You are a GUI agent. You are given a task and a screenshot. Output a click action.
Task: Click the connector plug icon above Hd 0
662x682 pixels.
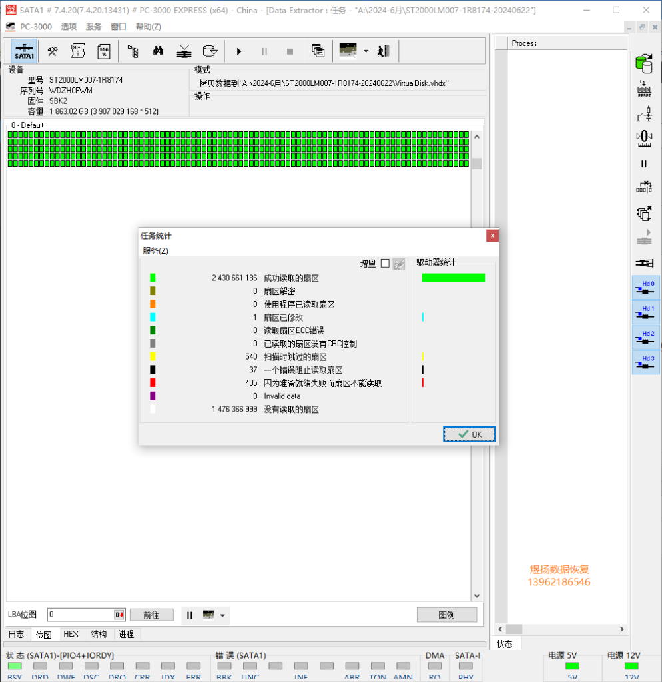644,263
